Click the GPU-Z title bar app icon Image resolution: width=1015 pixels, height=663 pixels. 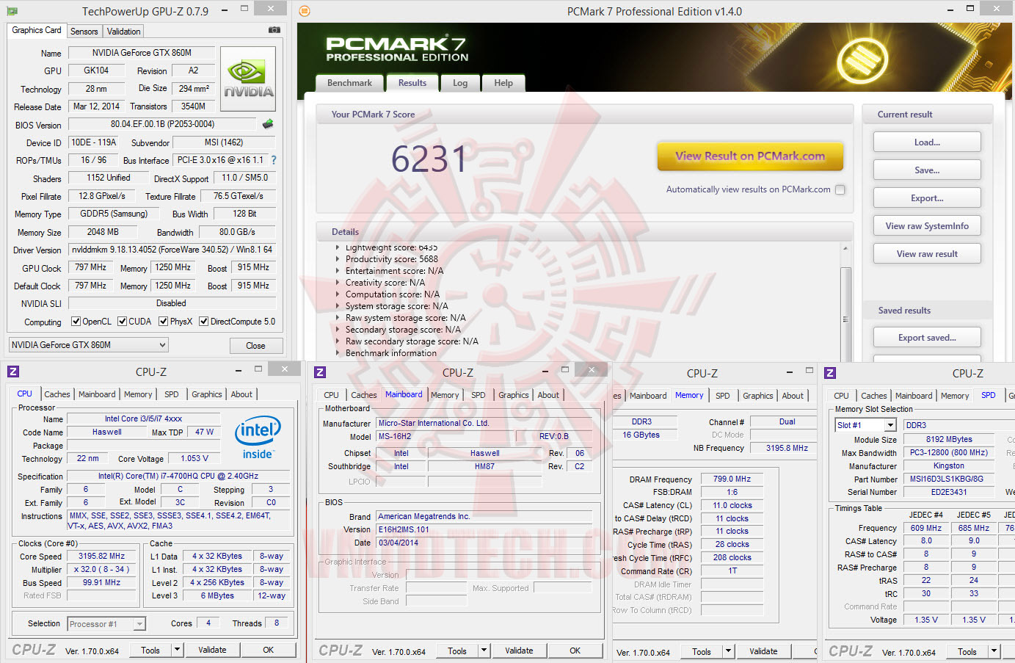pos(12,12)
